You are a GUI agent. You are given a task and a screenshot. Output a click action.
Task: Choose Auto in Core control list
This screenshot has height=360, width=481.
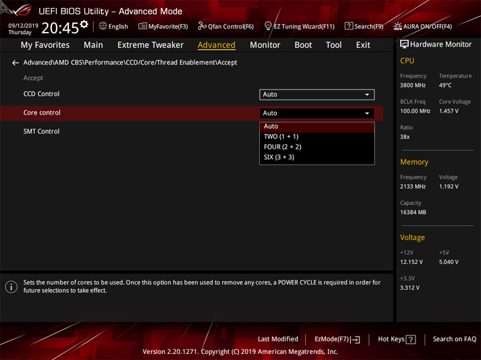[x=317, y=127]
